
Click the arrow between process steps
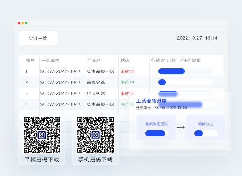point(181,127)
